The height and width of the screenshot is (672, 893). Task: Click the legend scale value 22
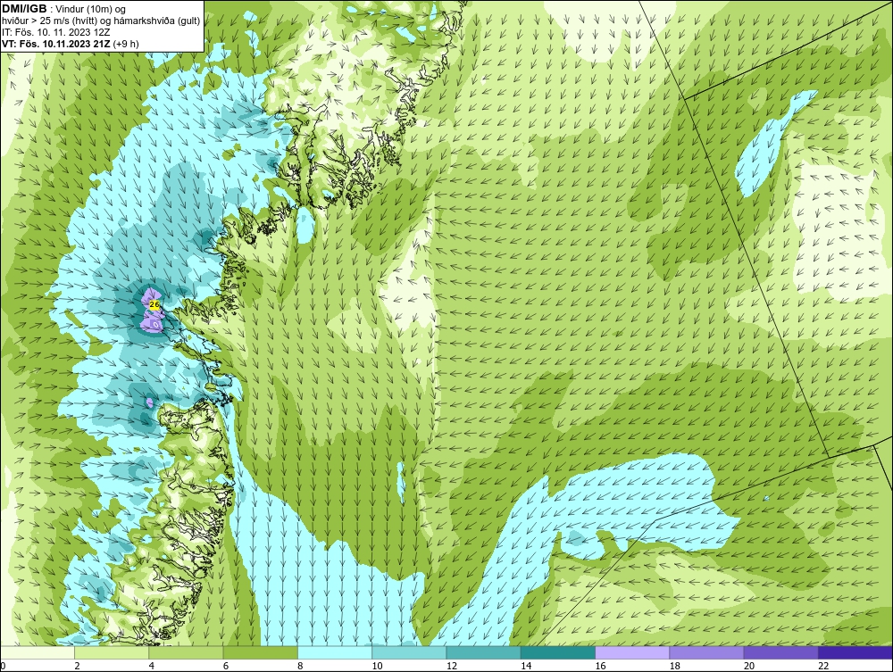[823, 667]
